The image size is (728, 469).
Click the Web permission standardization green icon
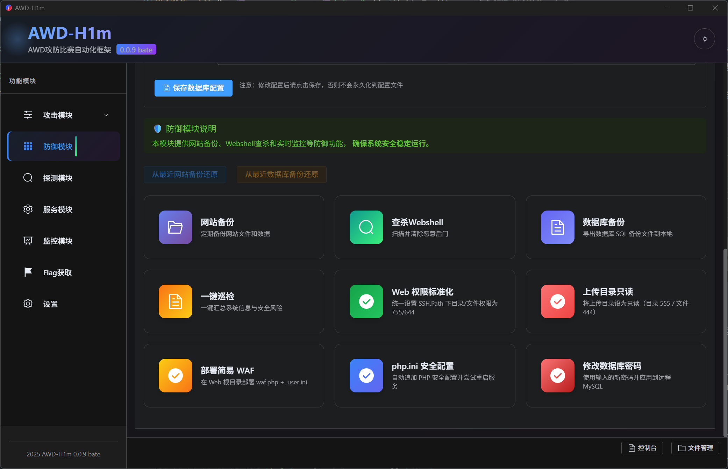tap(366, 301)
